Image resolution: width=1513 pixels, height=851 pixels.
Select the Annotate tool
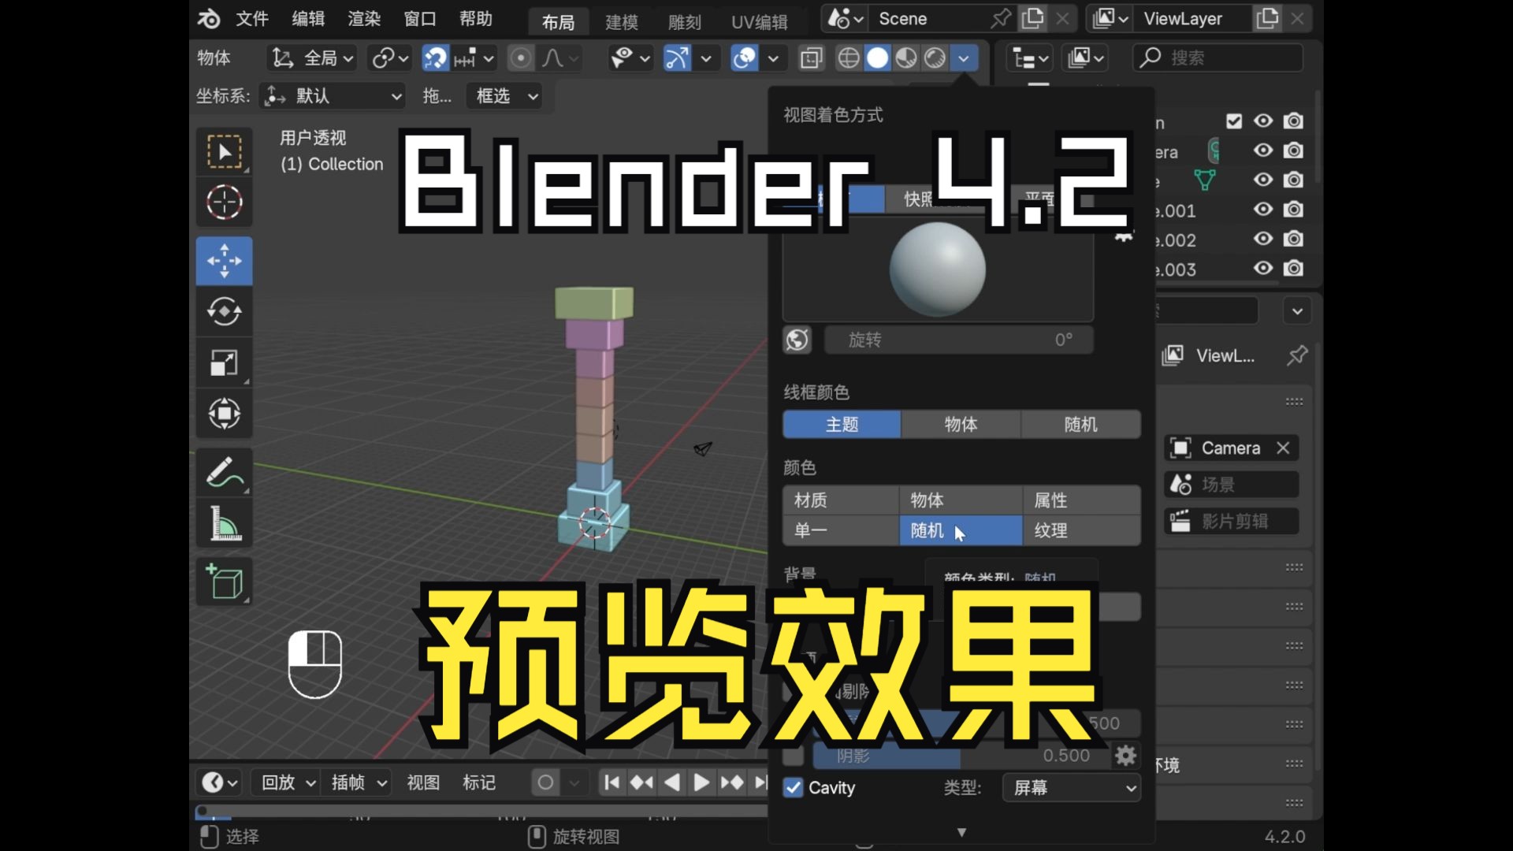click(x=225, y=471)
